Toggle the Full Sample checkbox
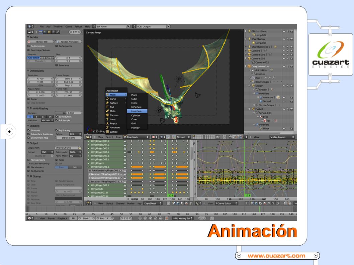 [x=57, y=120]
